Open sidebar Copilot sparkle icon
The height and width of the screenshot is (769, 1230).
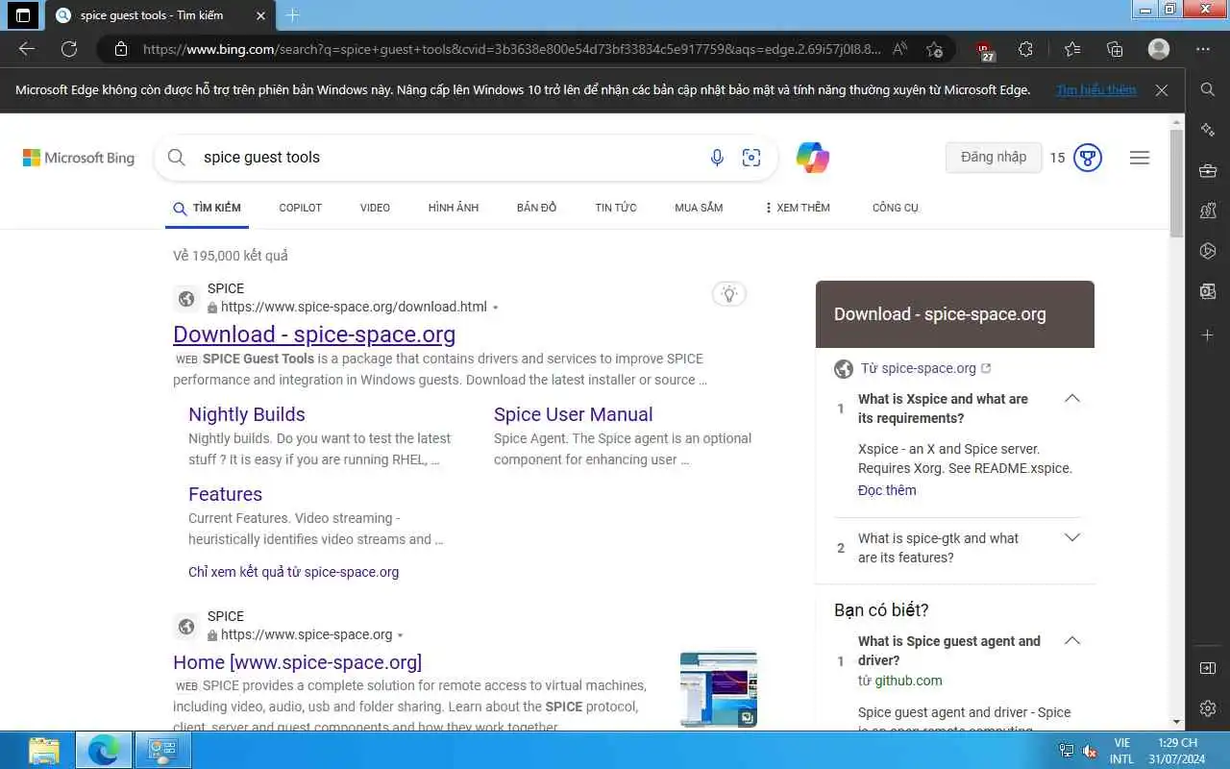tap(1208, 130)
